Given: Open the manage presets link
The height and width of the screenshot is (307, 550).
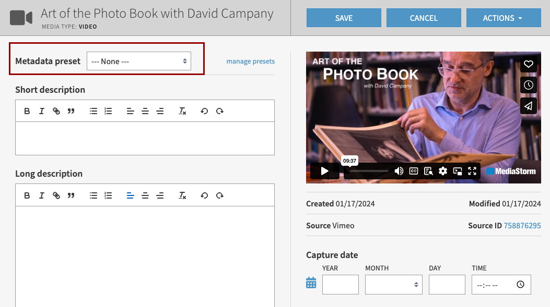Looking at the screenshot, I should 250,62.
